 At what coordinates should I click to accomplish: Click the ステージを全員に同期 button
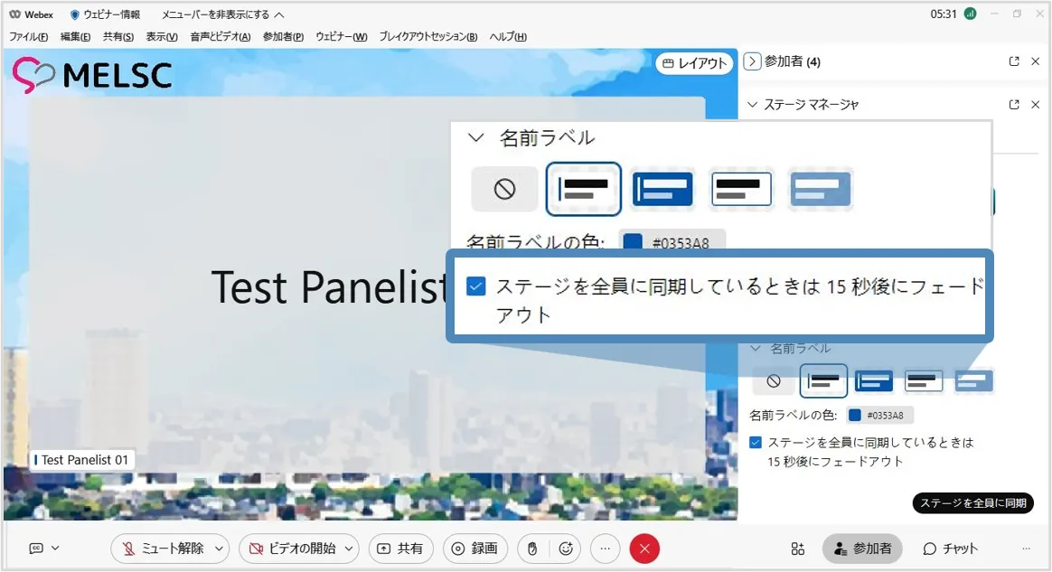click(972, 504)
